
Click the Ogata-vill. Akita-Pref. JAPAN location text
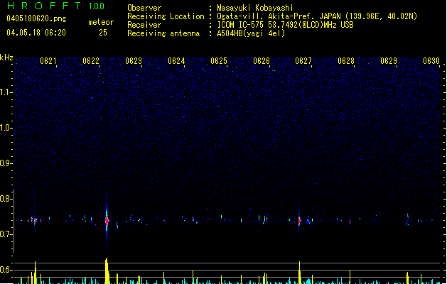[317, 16]
